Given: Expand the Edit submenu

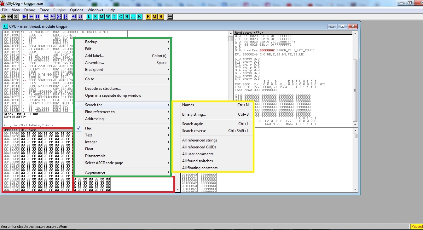Looking at the screenshot, I should click(123, 49).
